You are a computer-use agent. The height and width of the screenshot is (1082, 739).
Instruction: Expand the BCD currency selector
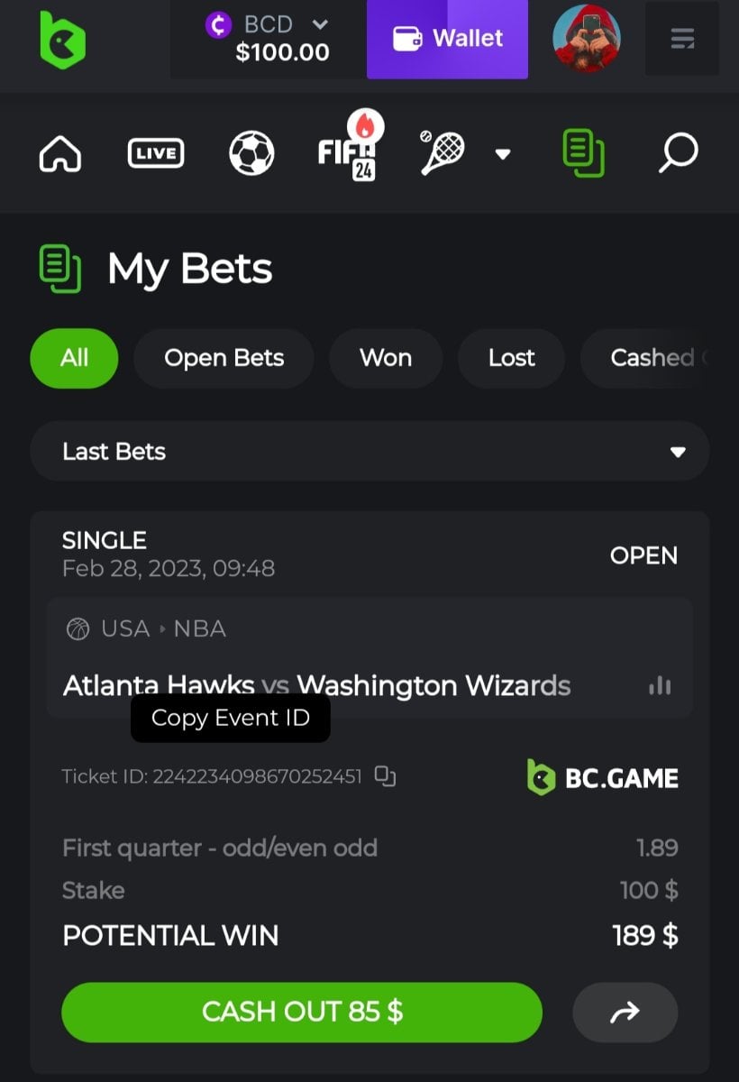268,40
